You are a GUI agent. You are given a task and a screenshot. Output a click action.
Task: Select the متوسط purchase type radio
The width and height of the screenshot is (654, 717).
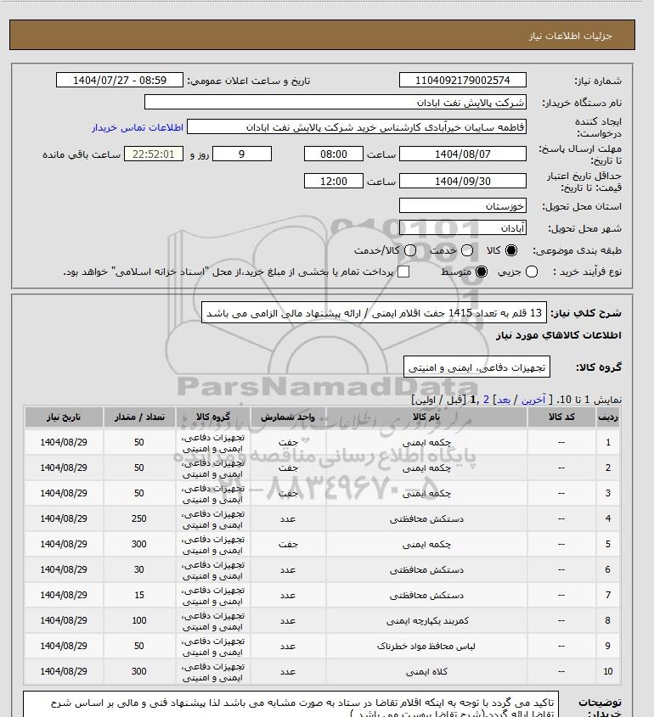click(481, 272)
